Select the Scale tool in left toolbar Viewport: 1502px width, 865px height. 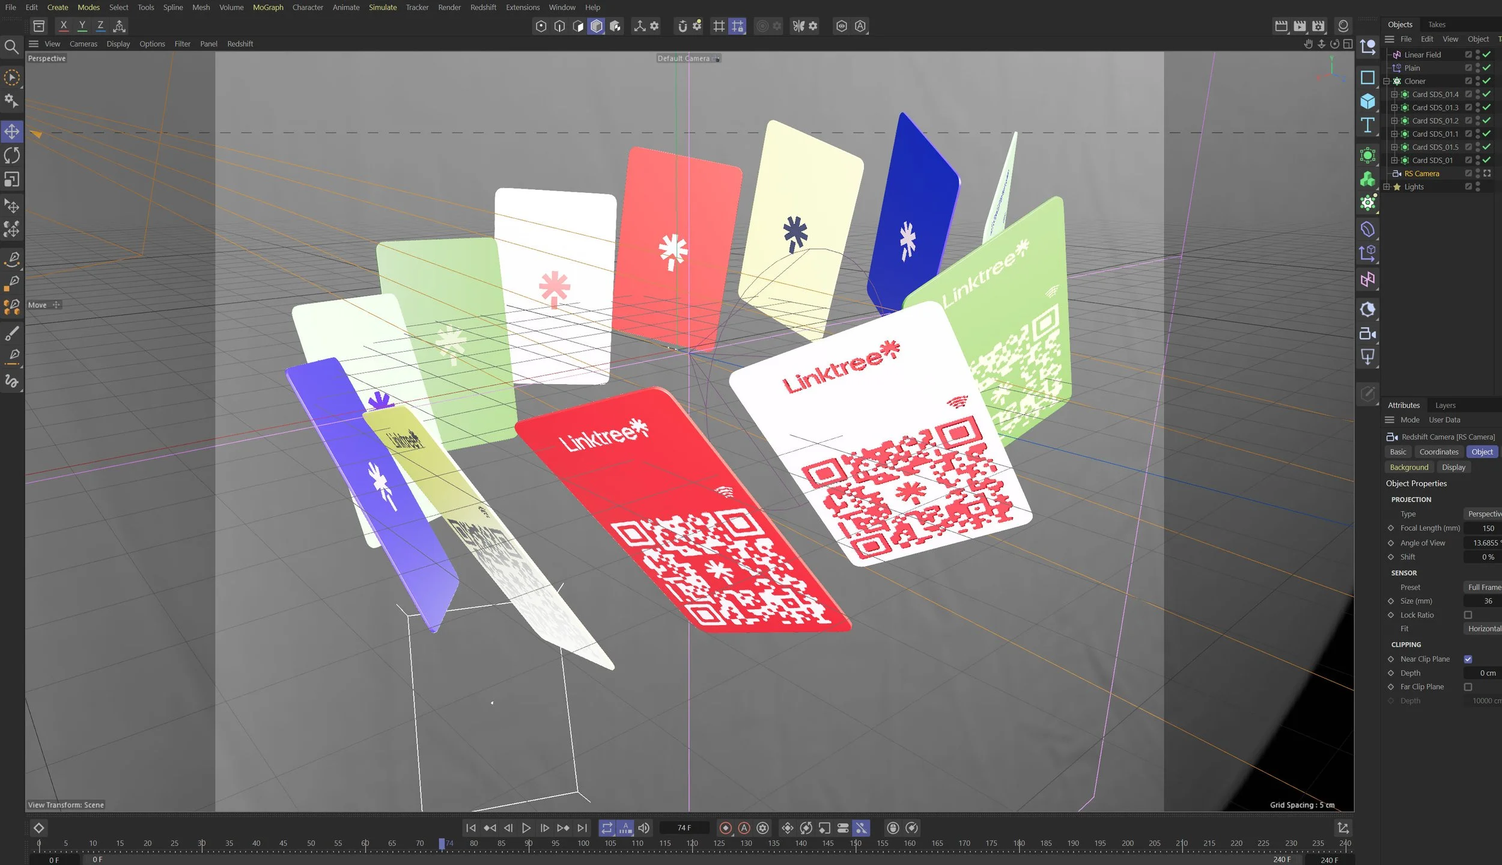click(x=11, y=180)
